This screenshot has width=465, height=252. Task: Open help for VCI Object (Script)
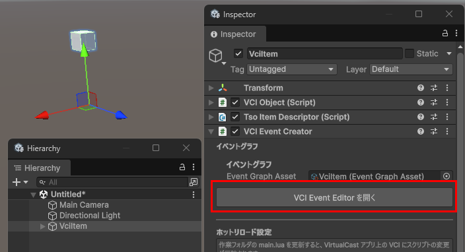pyautogui.click(x=421, y=102)
